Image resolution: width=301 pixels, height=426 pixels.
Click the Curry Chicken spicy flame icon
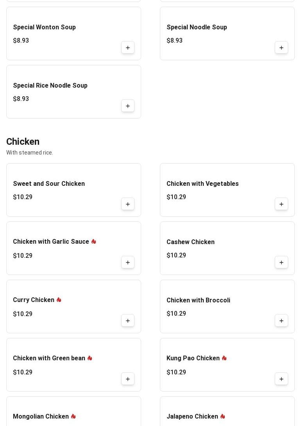point(59,300)
